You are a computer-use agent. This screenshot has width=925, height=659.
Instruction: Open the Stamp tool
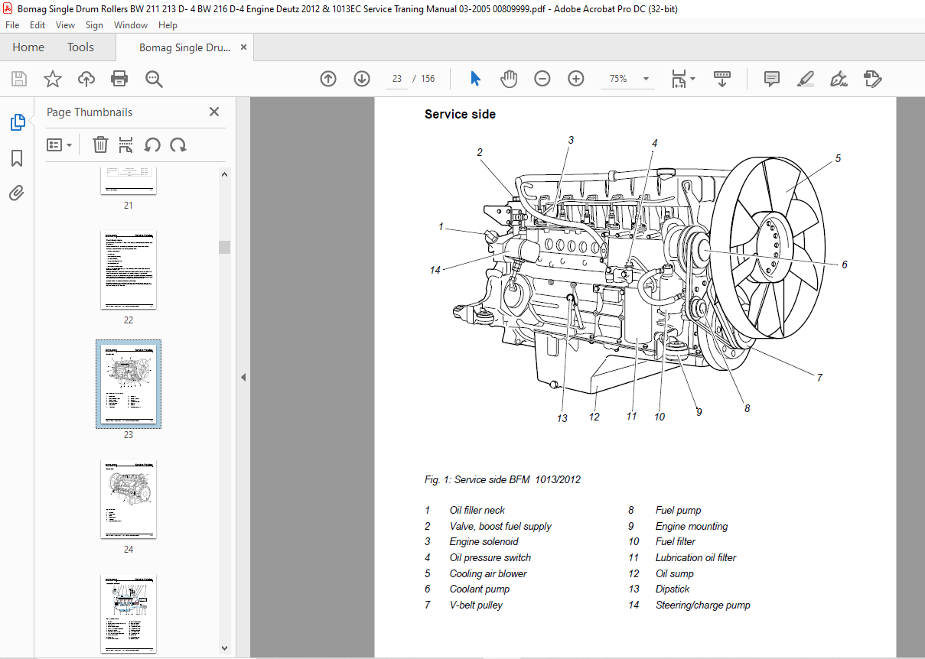pyautogui.click(x=873, y=79)
